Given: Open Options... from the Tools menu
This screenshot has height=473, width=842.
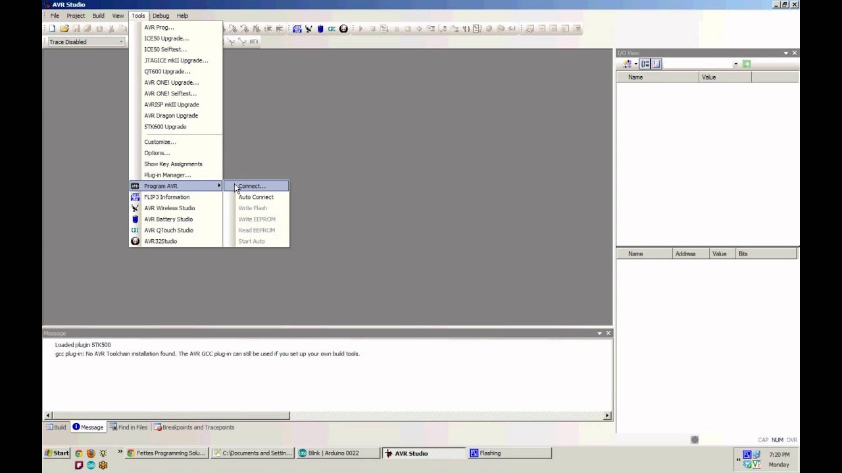Looking at the screenshot, I should 176,153.
